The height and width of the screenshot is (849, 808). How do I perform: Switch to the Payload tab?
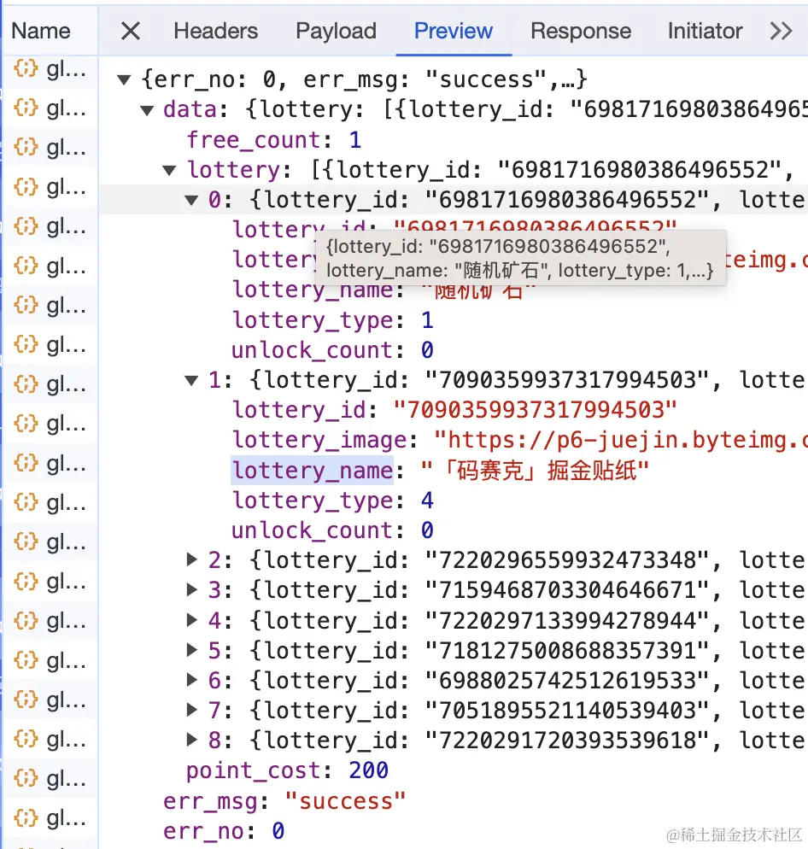[x=336, y=31]
